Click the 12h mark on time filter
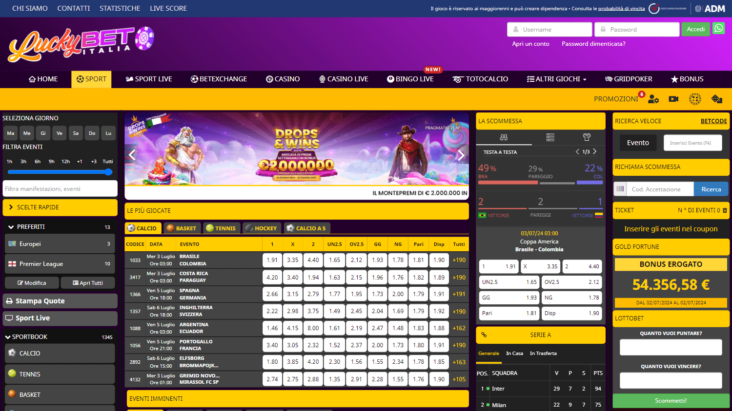Screen dimensions: 732x411 [x=65, y=162]
